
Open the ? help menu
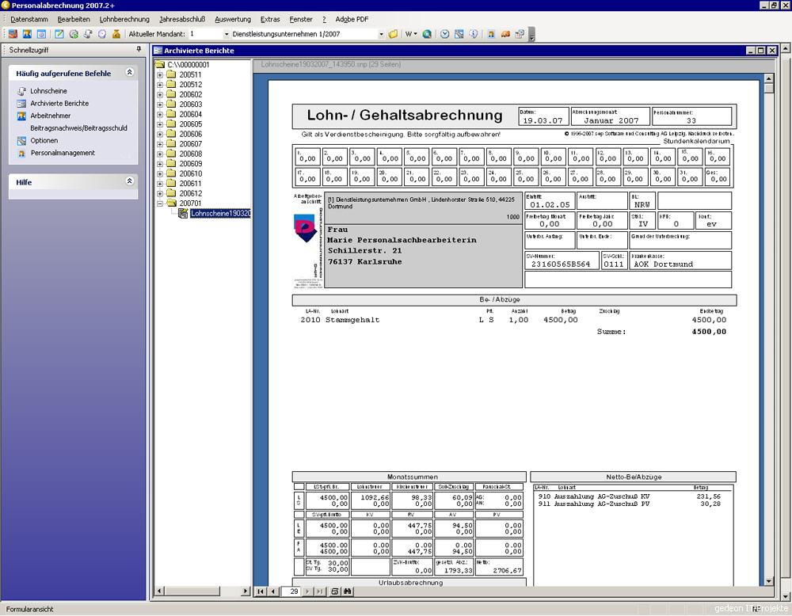[324, 19]
